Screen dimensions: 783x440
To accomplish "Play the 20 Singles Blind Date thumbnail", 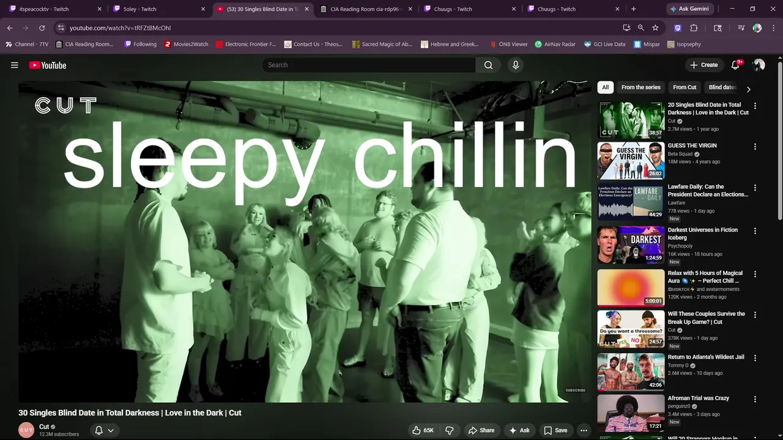I will click(x=631, y=119).
